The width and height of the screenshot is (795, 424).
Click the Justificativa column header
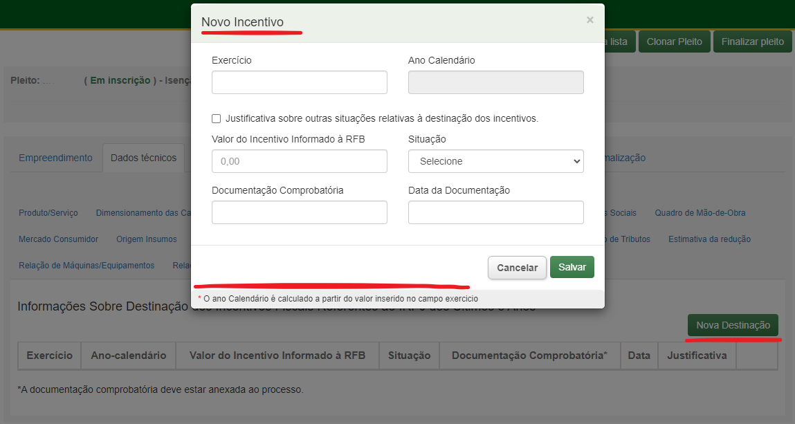(697, 356)
